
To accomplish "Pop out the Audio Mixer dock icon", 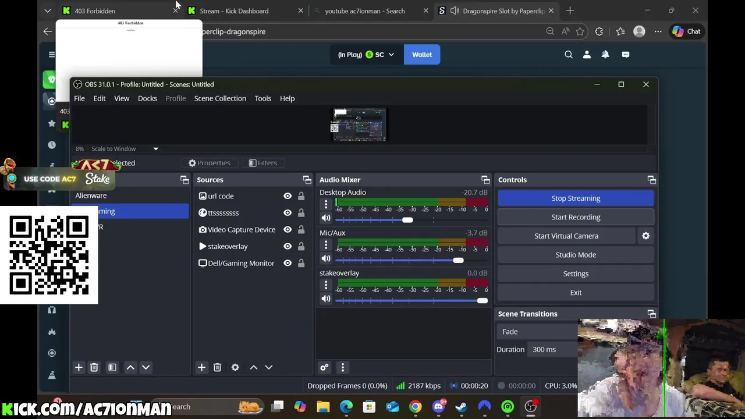I will click(485, 180).
